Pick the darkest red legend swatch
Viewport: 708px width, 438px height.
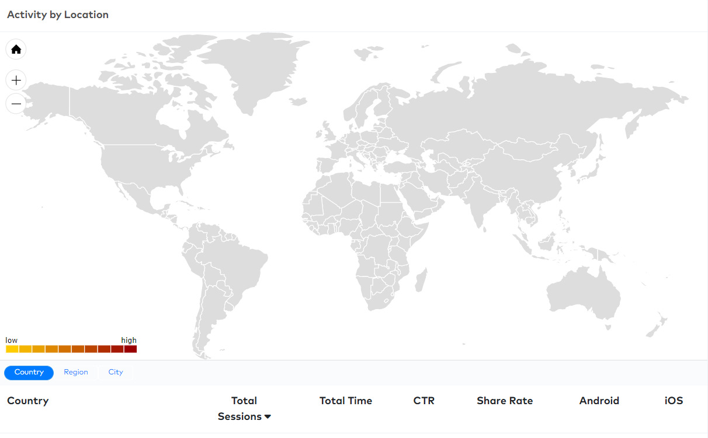(130, 349)
